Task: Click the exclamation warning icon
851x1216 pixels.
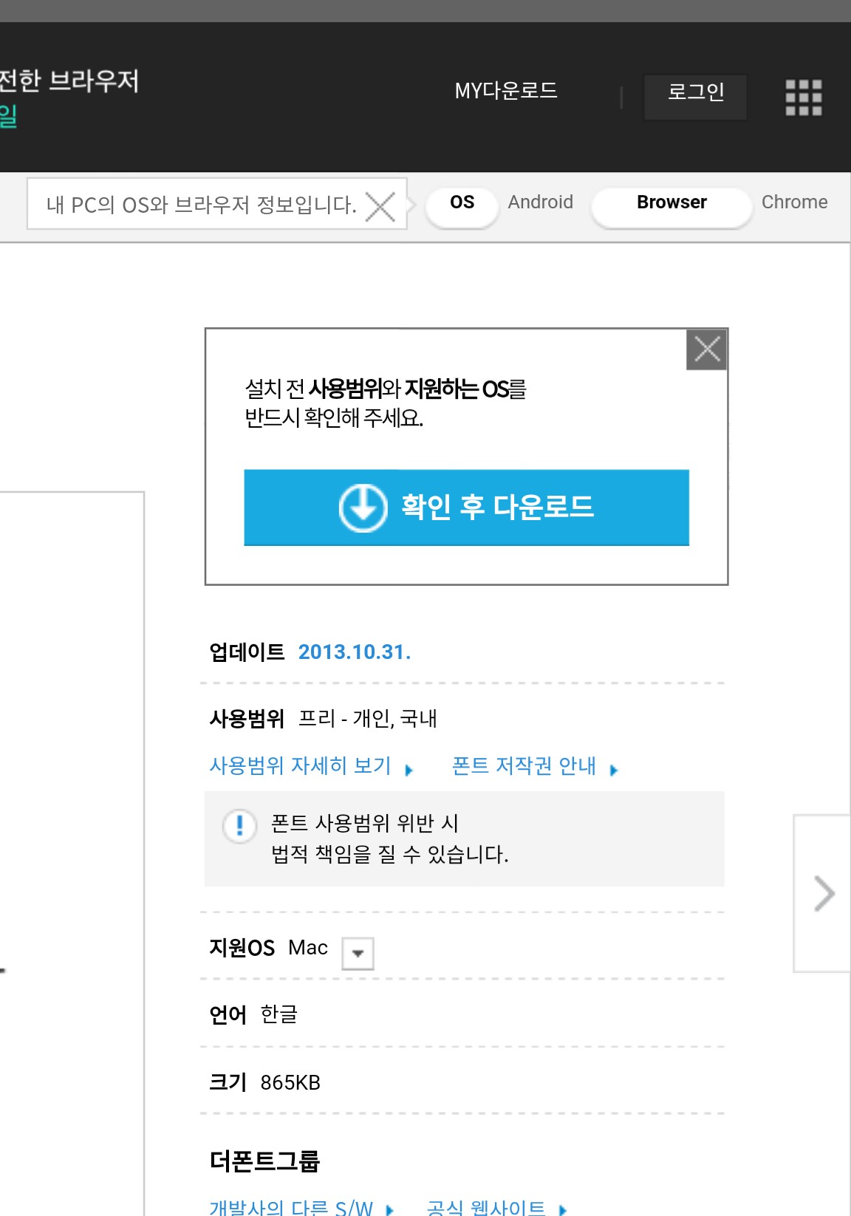Action: coord(239,825)
